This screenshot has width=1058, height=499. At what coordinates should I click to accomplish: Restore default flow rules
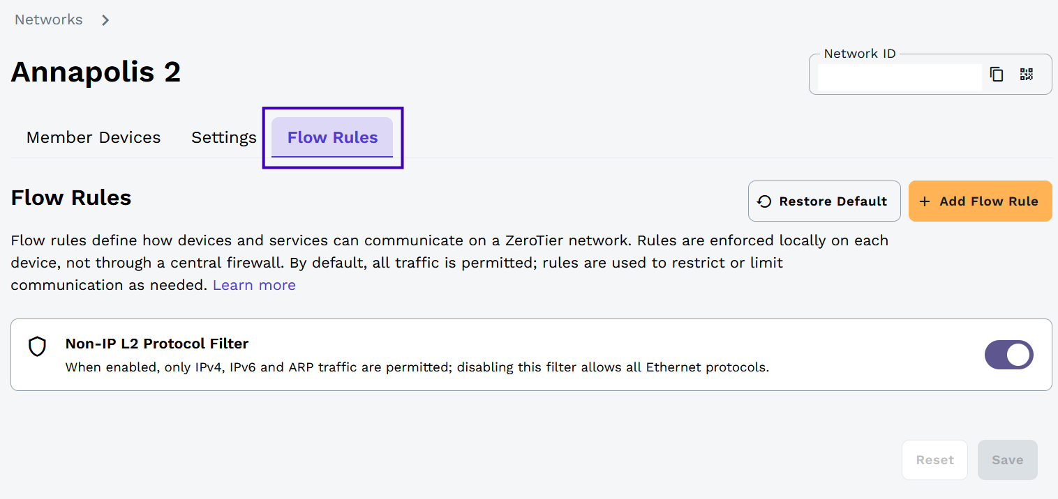point(824,201)
